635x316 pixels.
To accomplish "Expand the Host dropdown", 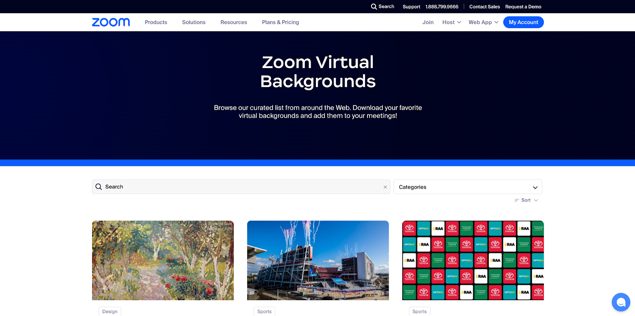I will pos(452,22).
